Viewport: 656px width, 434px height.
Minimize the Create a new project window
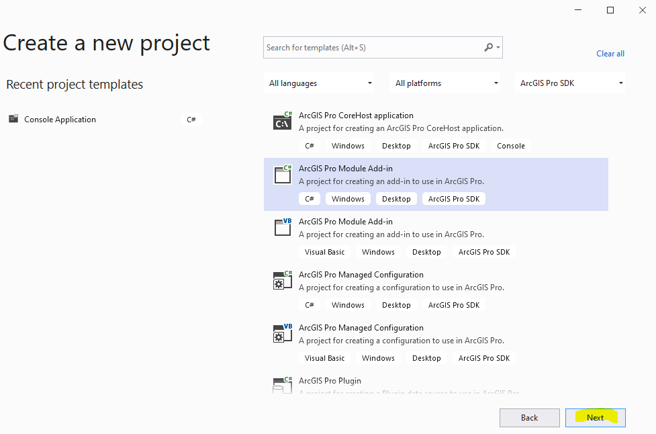coord(578,10)
